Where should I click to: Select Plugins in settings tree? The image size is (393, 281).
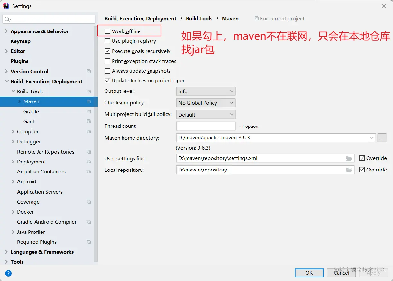(19, 61)
